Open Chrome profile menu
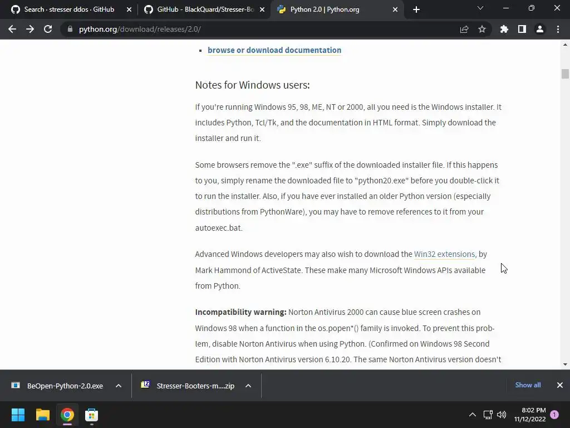This screenshot has height=428, width=570. (x=540, y=29)
